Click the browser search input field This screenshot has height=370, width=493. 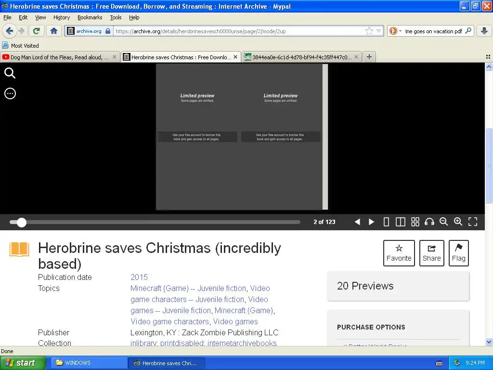pos(433,31)
